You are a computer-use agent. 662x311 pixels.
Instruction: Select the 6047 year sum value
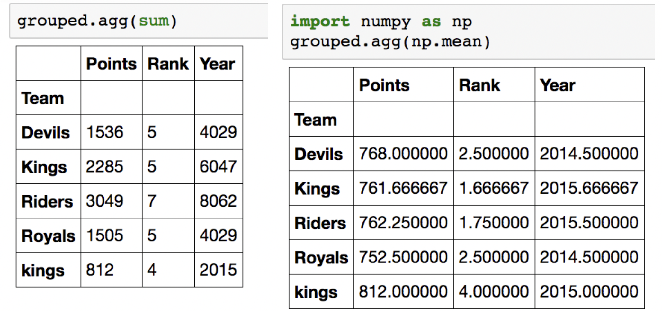click(x=218, y=166)
